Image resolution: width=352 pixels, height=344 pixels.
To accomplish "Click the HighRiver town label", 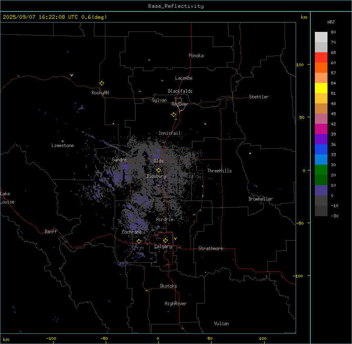I will pos(175,304).
